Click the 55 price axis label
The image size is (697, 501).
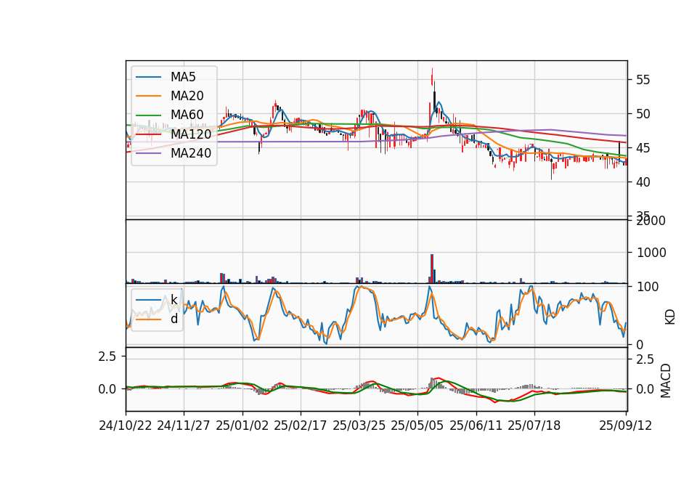pos(643,80)
